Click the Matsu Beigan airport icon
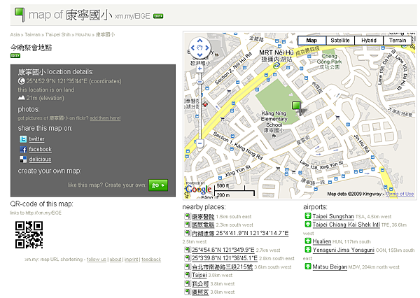This screenshot has width=420, height=298. pos(308,266)
